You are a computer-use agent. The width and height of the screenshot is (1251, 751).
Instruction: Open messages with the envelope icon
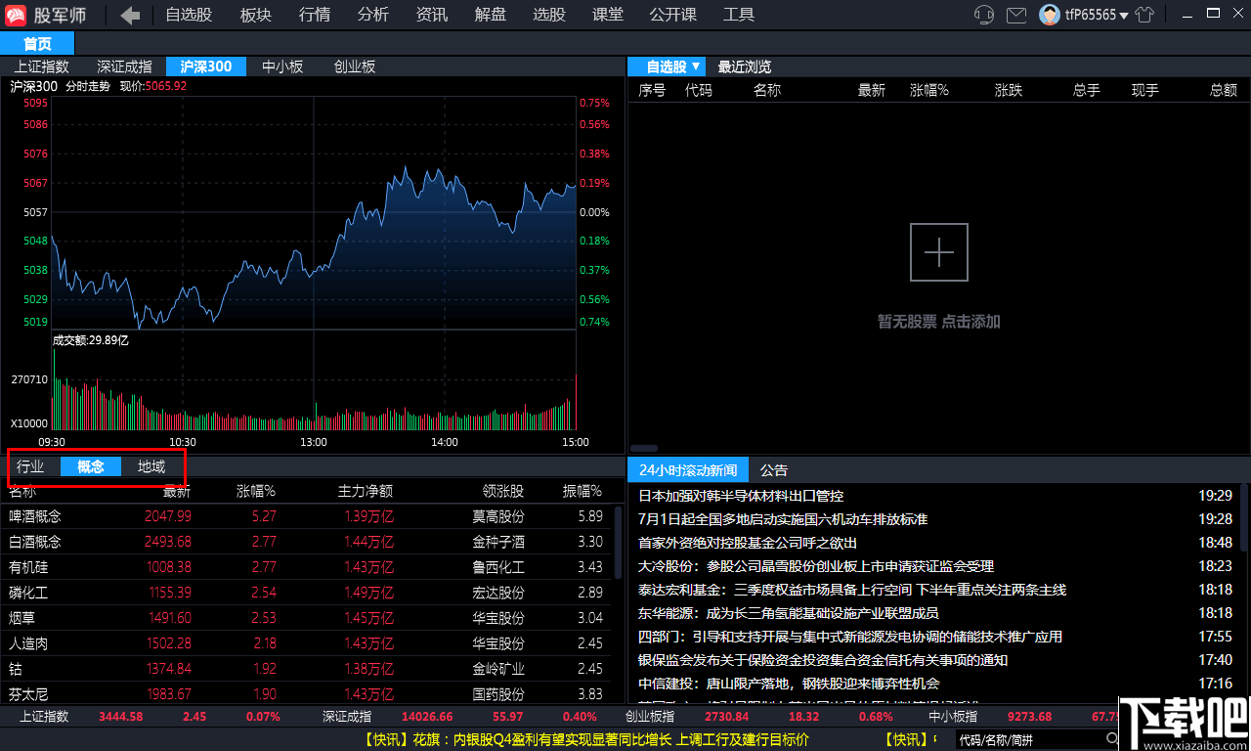coord(1016,15)
